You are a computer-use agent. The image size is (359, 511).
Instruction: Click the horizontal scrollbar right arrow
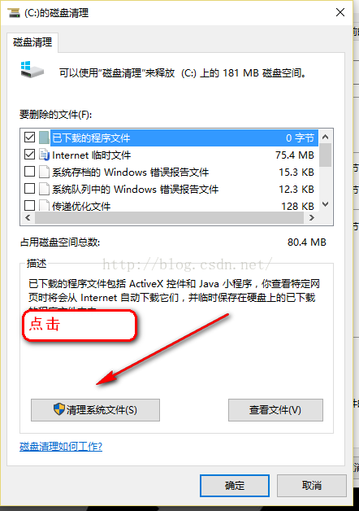tap(312, 218)
